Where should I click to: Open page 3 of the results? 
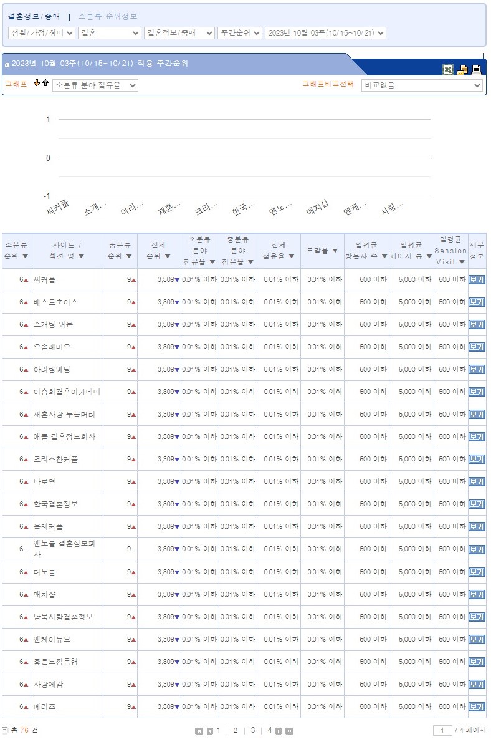tap(252, 730)
